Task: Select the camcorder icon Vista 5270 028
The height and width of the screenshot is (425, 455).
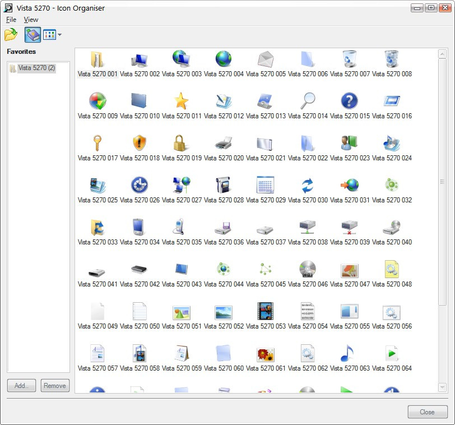Action: point(223,185)
